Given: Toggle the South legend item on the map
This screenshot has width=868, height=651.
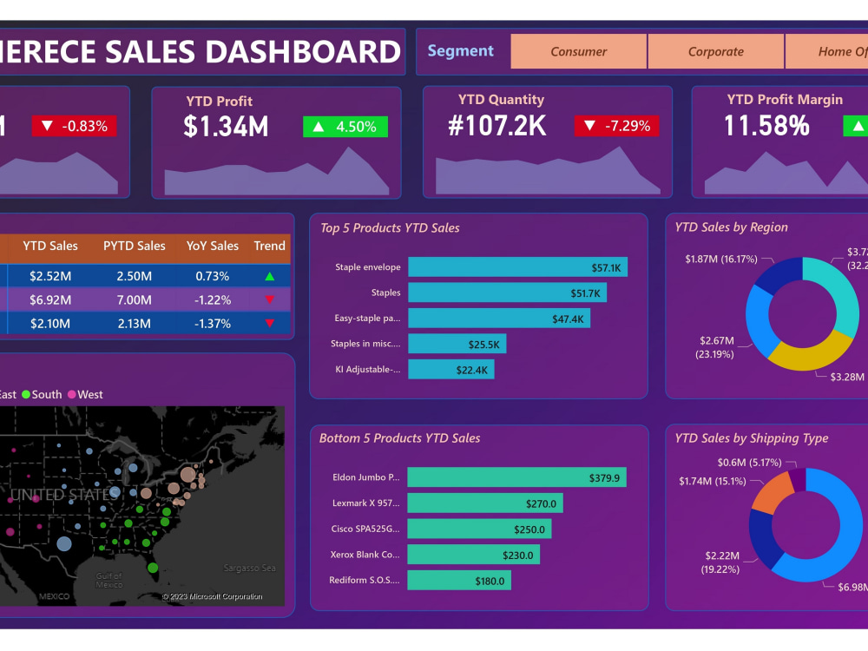Looking at the screenshot, I should (41, 394).
